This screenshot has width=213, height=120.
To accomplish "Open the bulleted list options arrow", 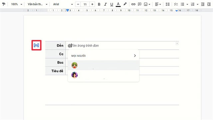I will click(187, 4).
